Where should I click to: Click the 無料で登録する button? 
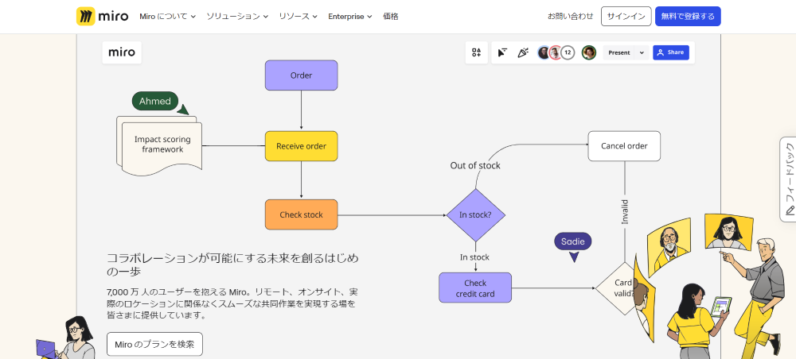tap(688, 16)
